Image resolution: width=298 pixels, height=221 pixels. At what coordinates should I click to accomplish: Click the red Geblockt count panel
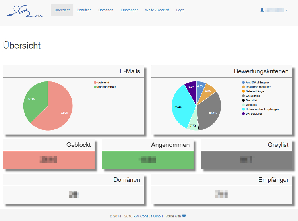coord(48,160)
